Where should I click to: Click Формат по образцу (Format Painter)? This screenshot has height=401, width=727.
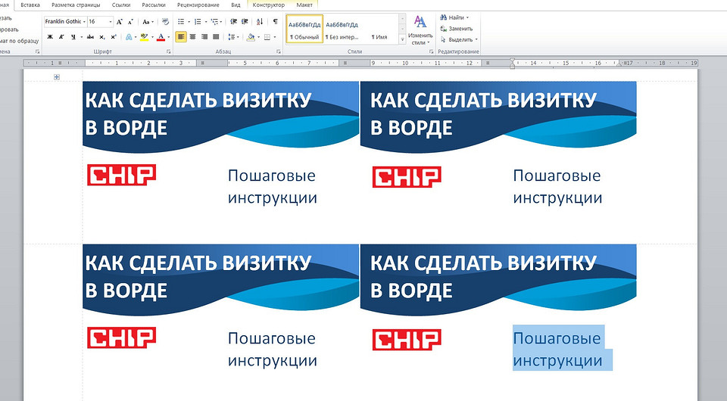click(x=18, y=41)
